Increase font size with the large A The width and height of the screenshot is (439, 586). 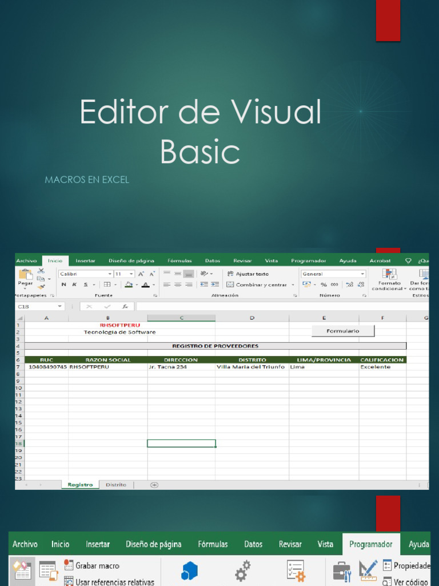click(x=141, y=274)
